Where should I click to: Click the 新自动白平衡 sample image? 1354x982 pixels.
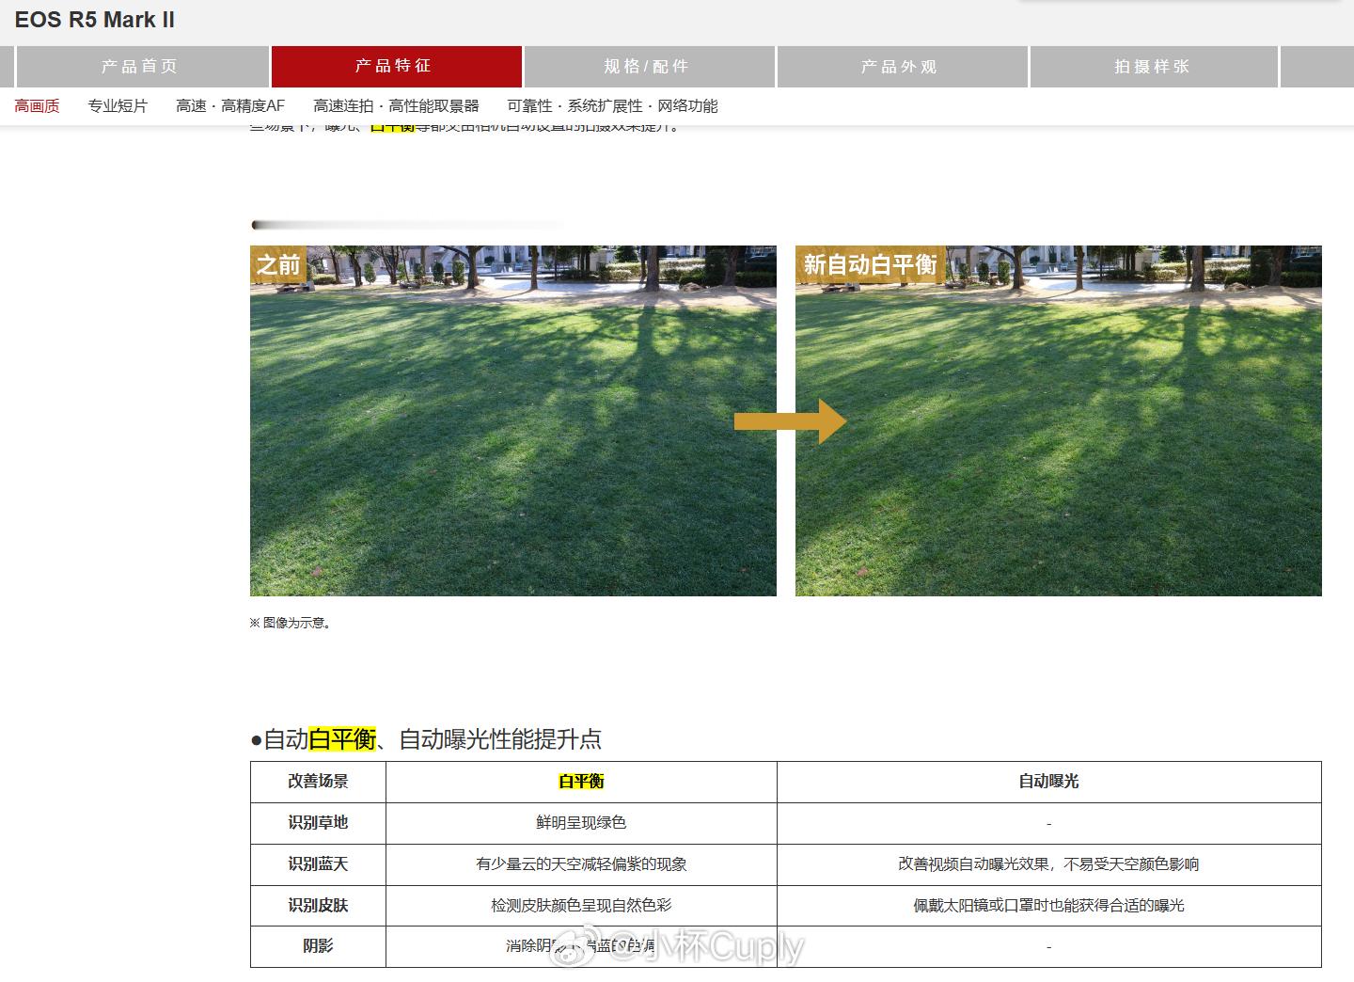[x=1059, y=419]
